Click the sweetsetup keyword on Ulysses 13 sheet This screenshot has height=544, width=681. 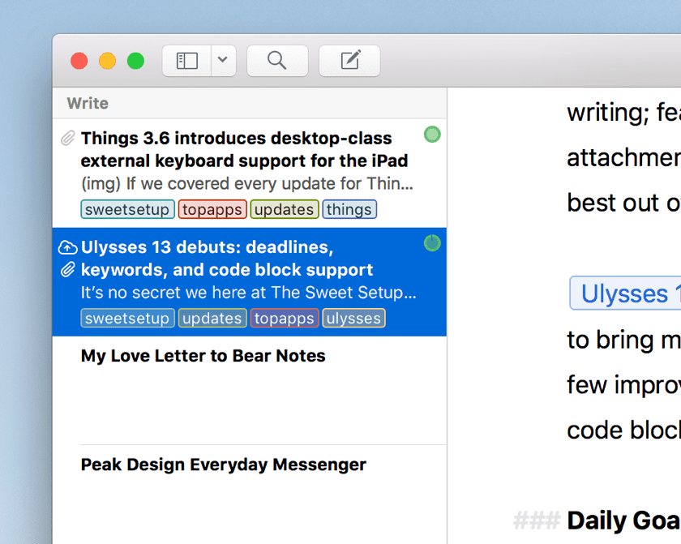pos(128,318)
